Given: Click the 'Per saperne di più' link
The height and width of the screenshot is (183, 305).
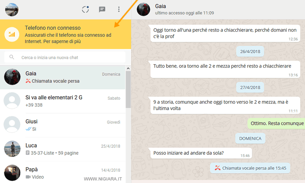Looking at the screenshot, I should pos(66,42).
